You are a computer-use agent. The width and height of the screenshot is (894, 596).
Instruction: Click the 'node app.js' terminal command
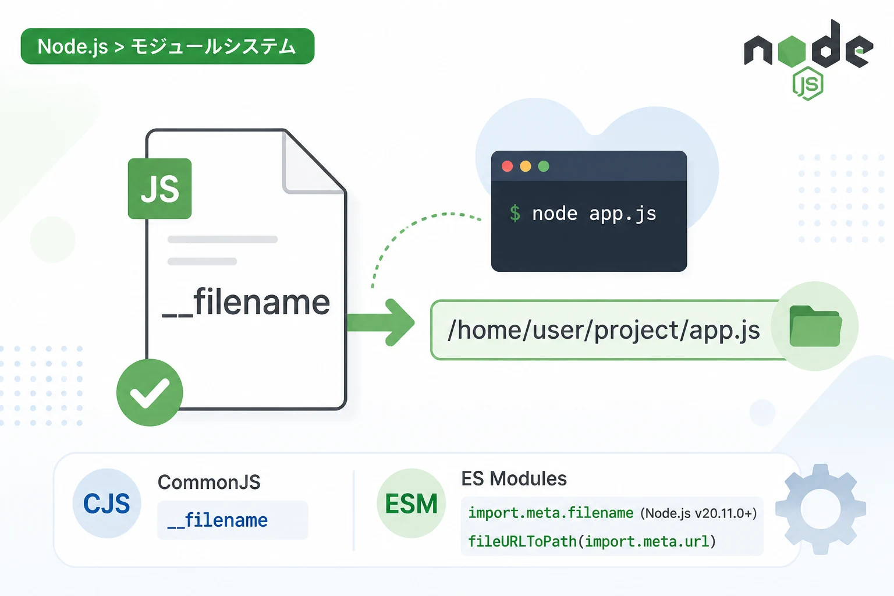point(594,214)
